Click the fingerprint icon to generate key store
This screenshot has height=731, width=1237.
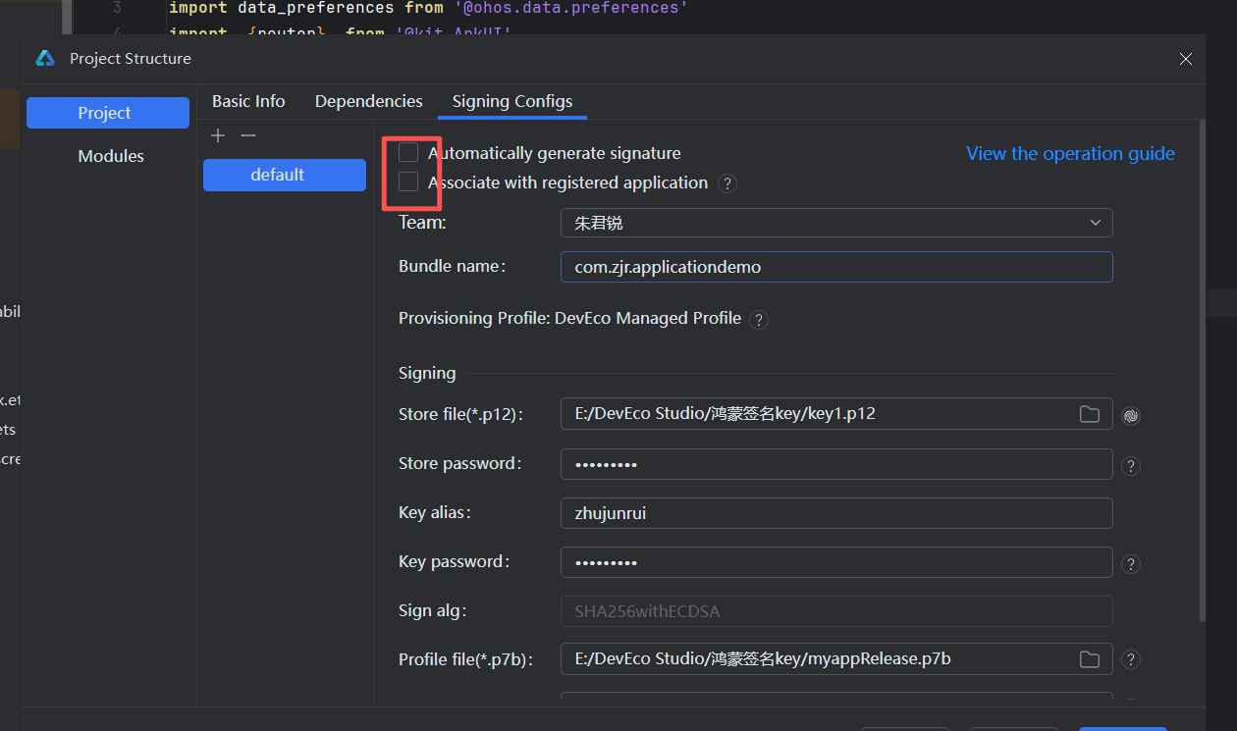coord(1131,415)
